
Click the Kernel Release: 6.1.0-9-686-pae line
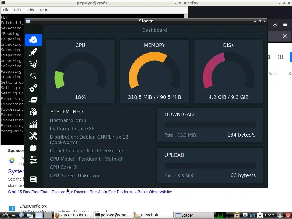pos(86,151)
